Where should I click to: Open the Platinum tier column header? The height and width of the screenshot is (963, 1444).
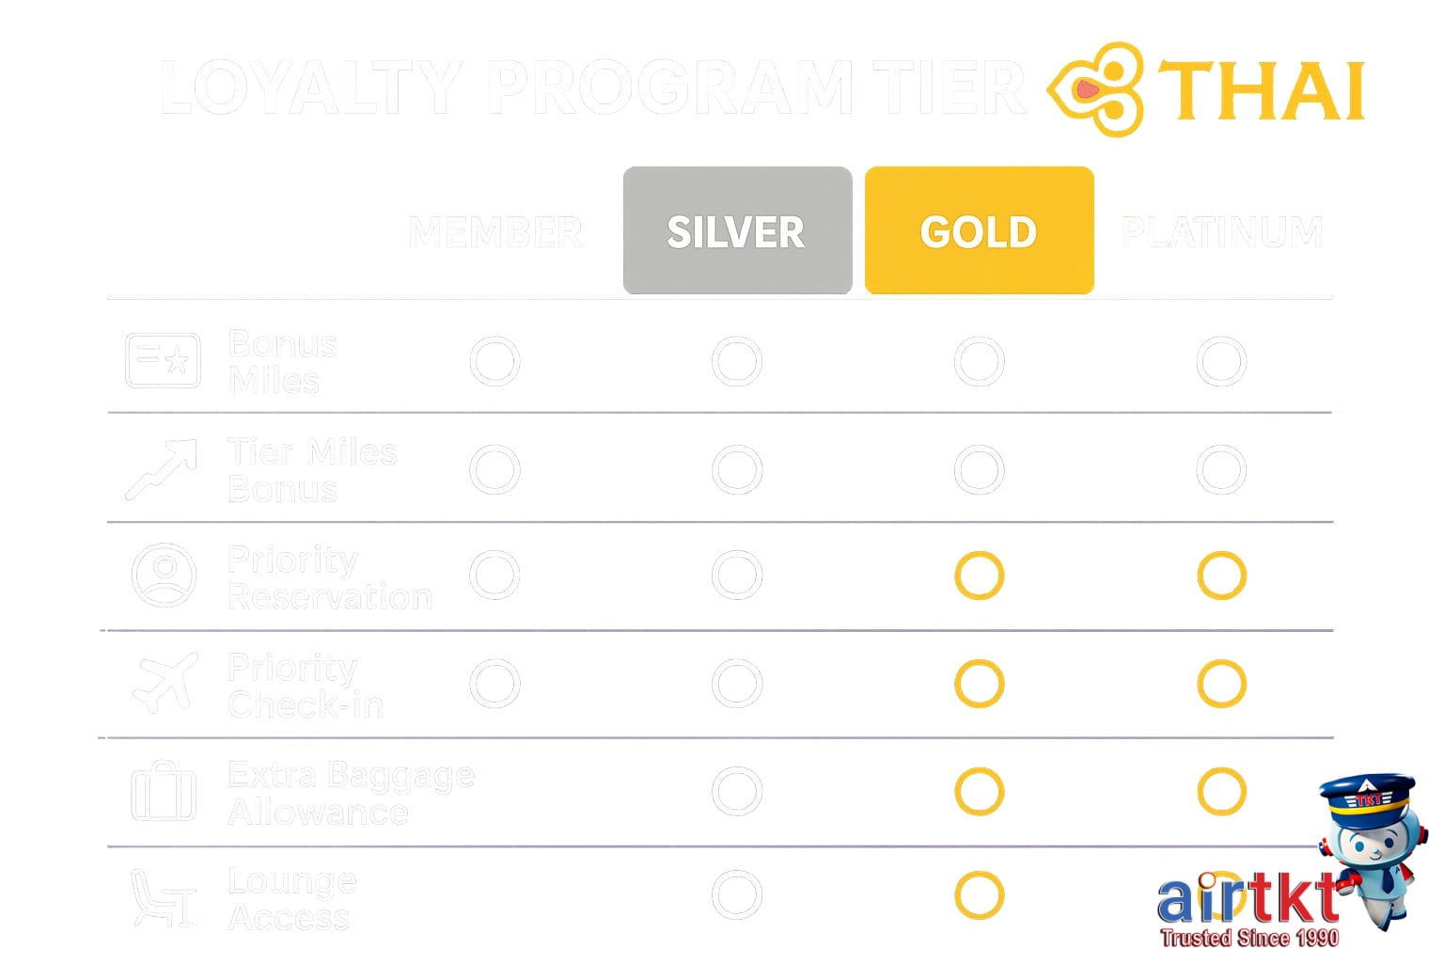pyautogui.click(x=1221, y=231)
